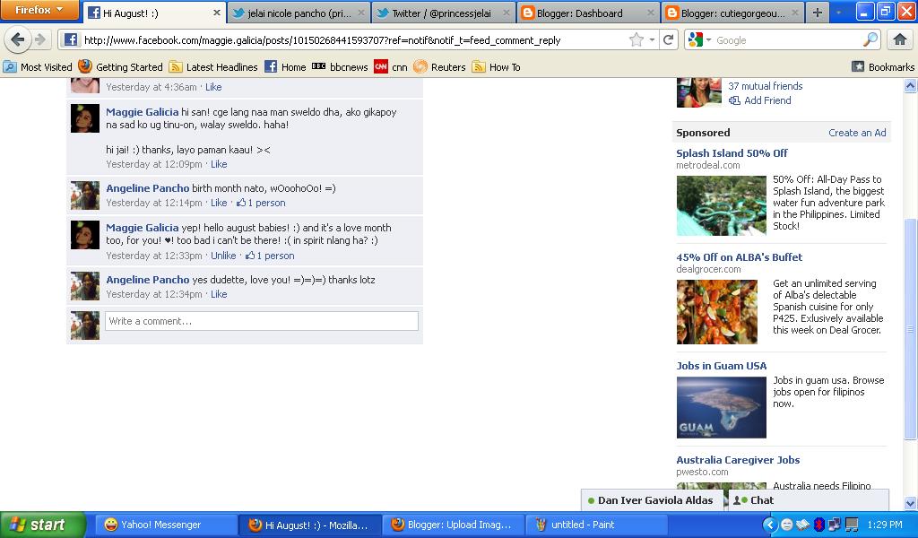918x538 pixels.
Task: Open Maggie Galicia's profile from 12:09pm comment
Action: coord(143,112)
